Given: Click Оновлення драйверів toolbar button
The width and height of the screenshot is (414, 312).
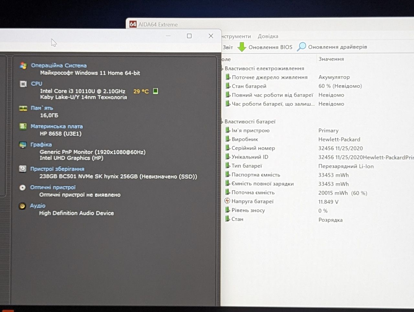Looking at the screenshot, I should pyautogui.click(x=332, y=47).
